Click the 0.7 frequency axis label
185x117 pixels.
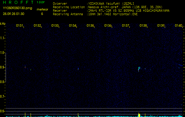click(x=2, y=97)
